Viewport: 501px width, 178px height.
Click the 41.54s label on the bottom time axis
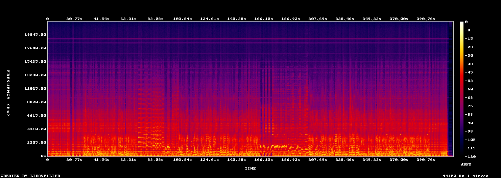pyautogui.click(x=101, y=160)
